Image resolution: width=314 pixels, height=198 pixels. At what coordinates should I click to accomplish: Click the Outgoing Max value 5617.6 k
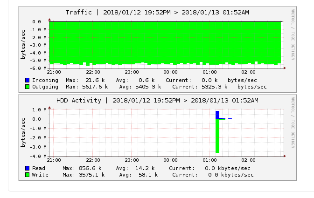tap(95, 87)
